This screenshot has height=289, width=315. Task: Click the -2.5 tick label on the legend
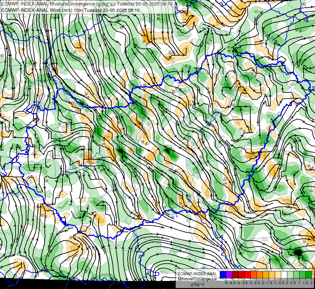[x=257, y=283]
